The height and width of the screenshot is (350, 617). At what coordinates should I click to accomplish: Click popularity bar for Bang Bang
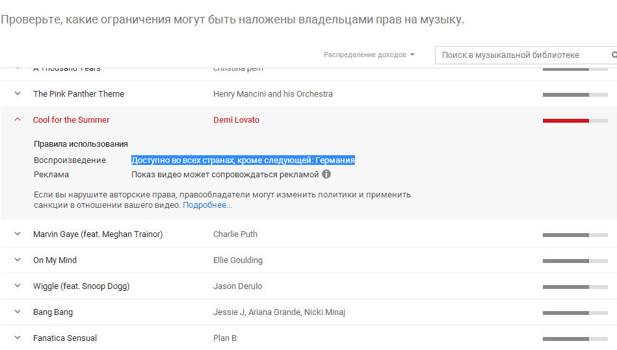coord(575,313)
